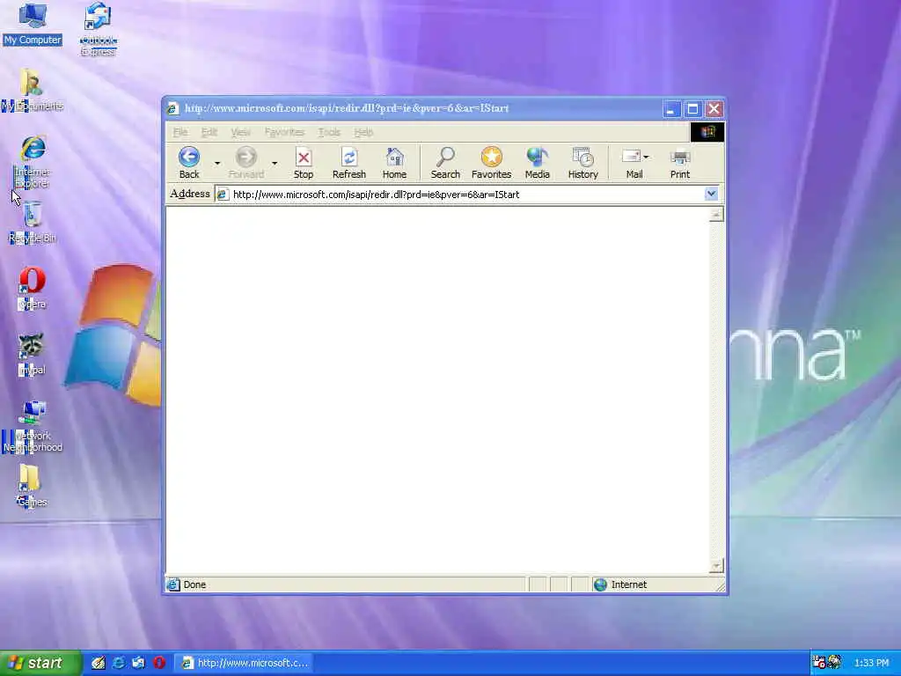Viewport: 901px width, 676px height.
Task: Open the File menu
Action: click(180, 132)
